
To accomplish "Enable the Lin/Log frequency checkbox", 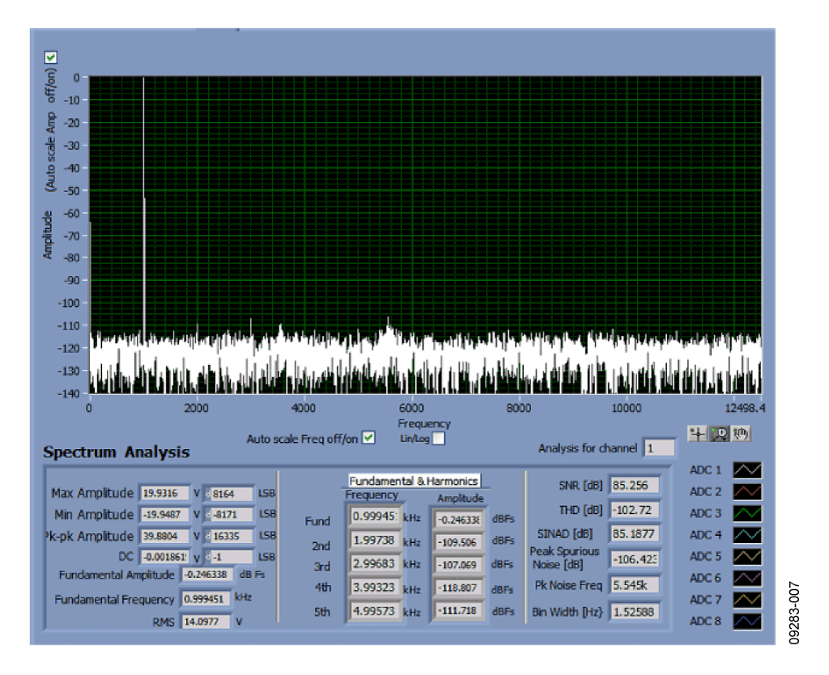I will coord(438,438).
